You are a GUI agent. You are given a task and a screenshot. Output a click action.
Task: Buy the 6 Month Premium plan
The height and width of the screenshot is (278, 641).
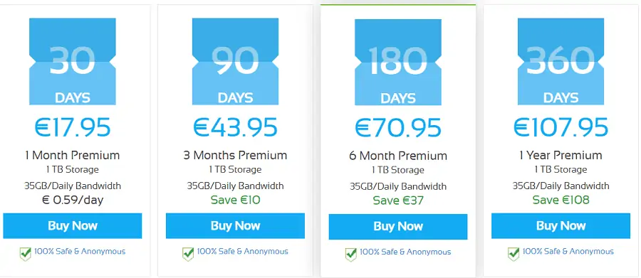click(x=397, y=227)
